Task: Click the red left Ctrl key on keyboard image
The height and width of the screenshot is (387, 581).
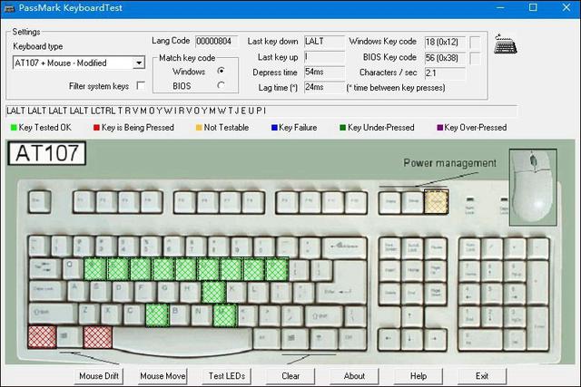Action: 42,336
